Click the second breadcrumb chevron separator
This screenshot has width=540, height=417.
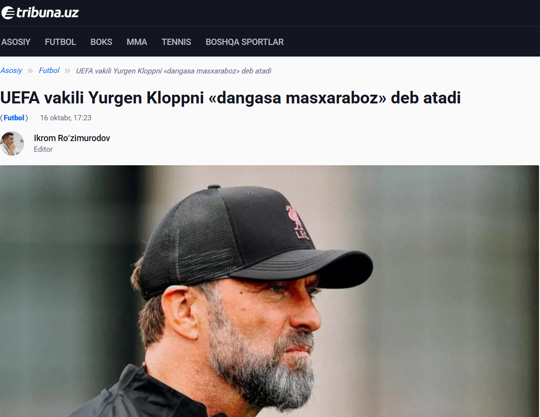coord(68,71)
